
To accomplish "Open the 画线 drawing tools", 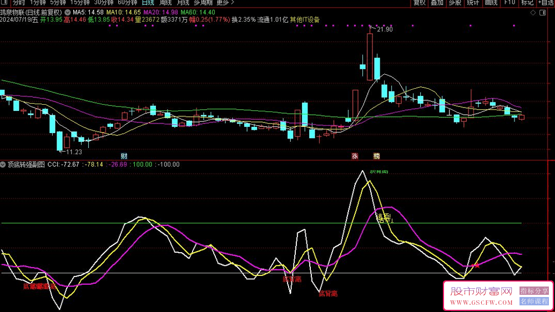I will [491, 2].
